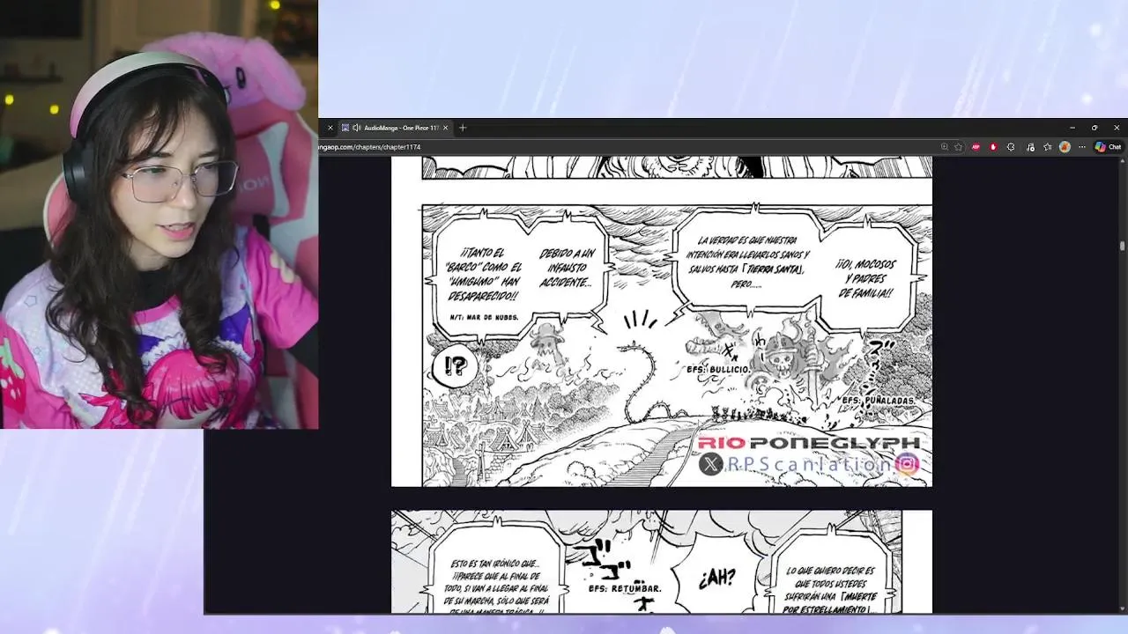
Task: Add this page to favorites star
Action: pos(959,147)
